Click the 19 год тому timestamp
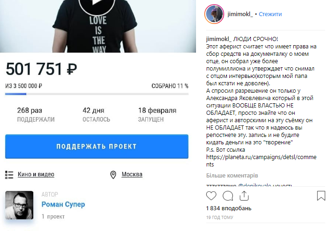327x231 pixels. click(220, 217)
